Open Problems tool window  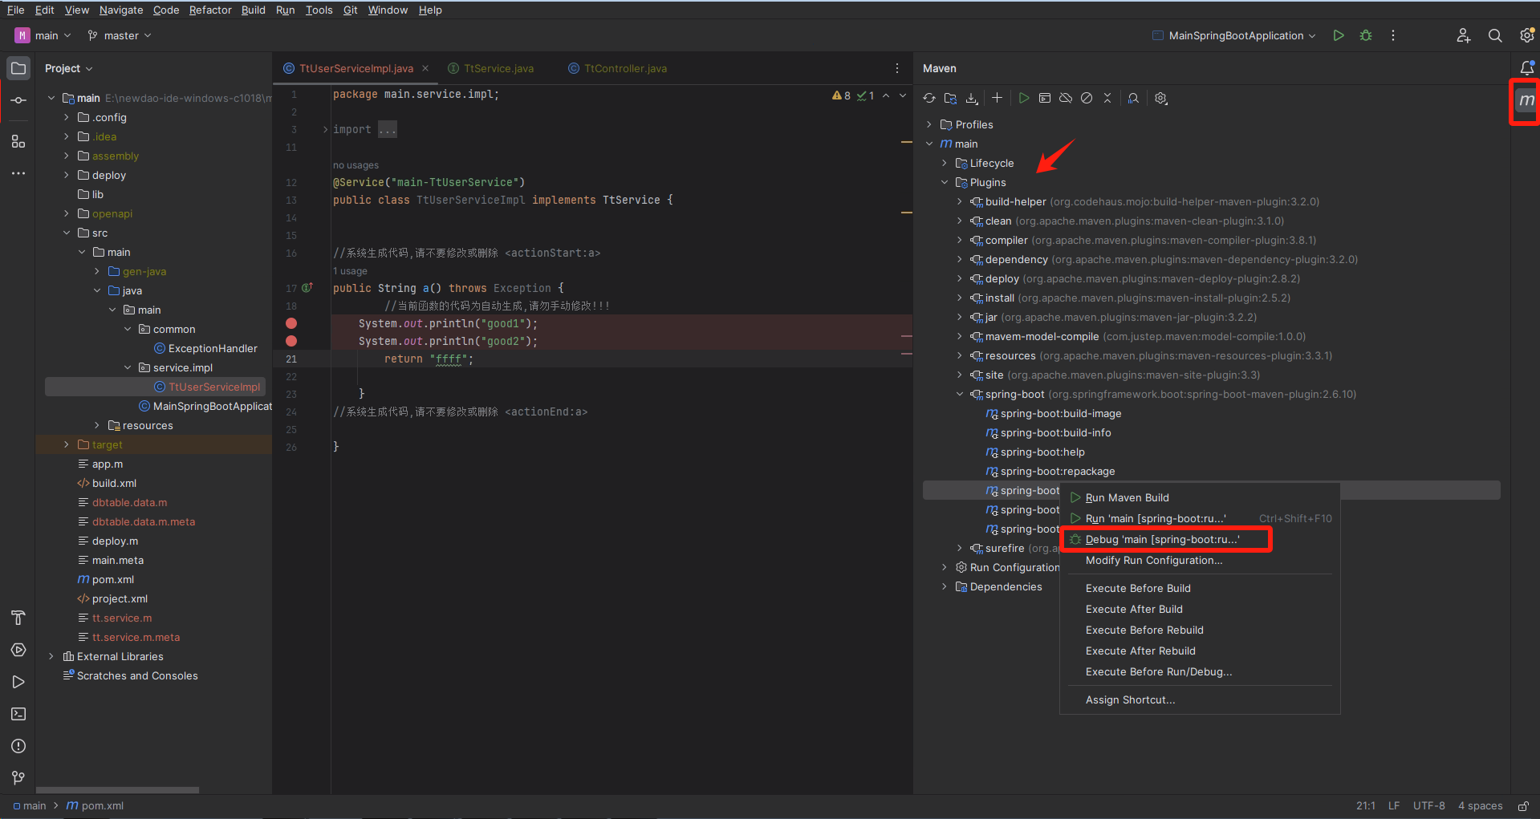(x=18, y=746)
